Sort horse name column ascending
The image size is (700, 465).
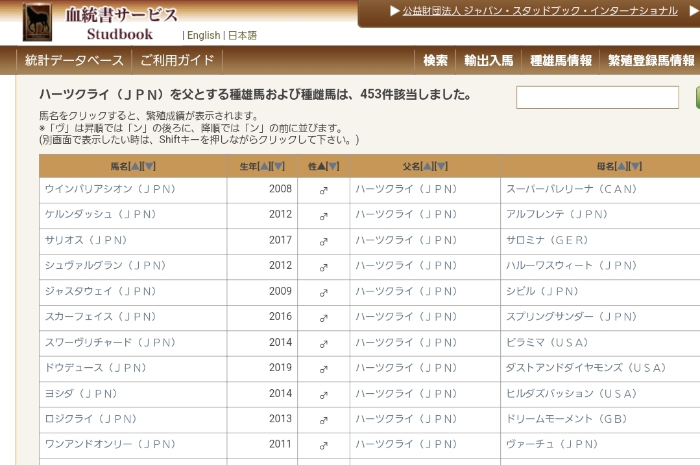135,166
